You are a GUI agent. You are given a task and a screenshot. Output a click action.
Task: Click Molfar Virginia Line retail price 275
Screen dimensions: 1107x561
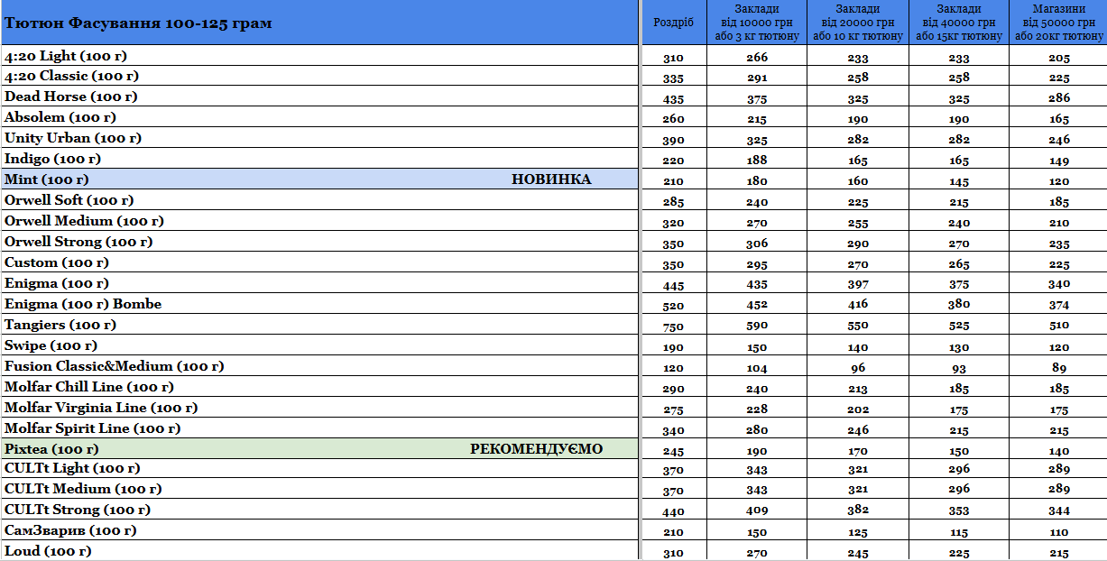tap(673, 409)
